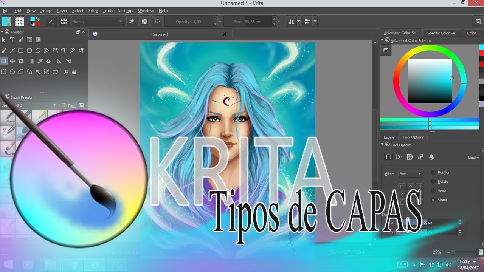Adjust the zoom slider in status bar
Image resolution: width=484 pixels, height=272 pixels.
click(461, 252)
